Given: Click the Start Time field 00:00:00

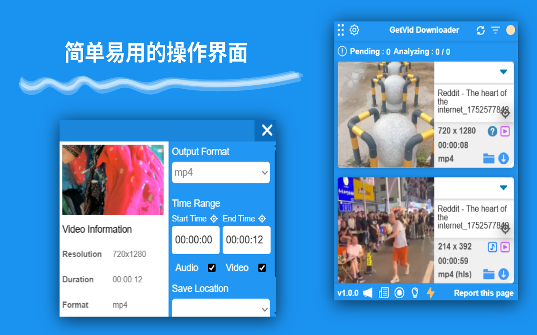Looking at the screenshot, I should [196, 240].
